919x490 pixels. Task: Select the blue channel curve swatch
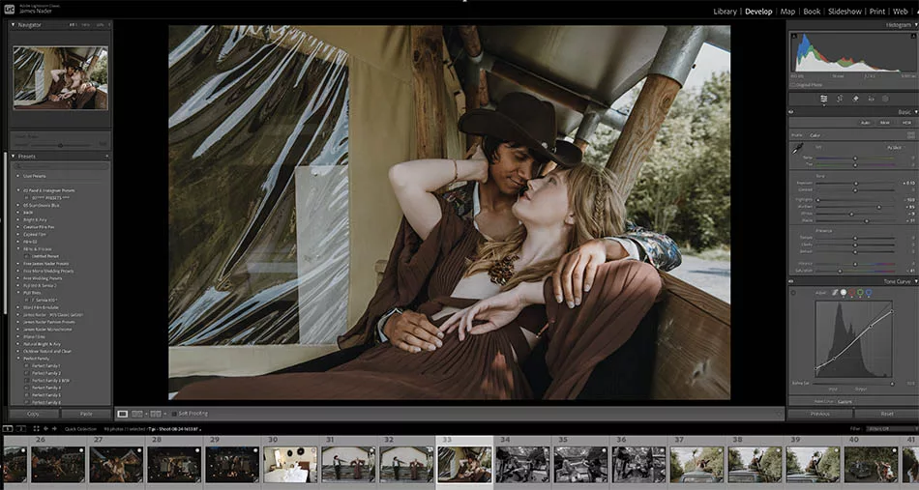click(868, 292)
